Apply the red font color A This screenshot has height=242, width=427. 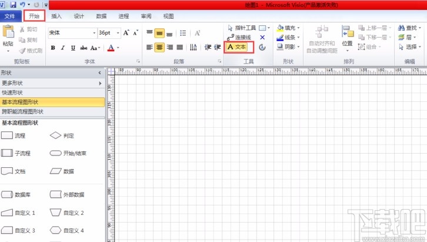click(x=111, y=48)
